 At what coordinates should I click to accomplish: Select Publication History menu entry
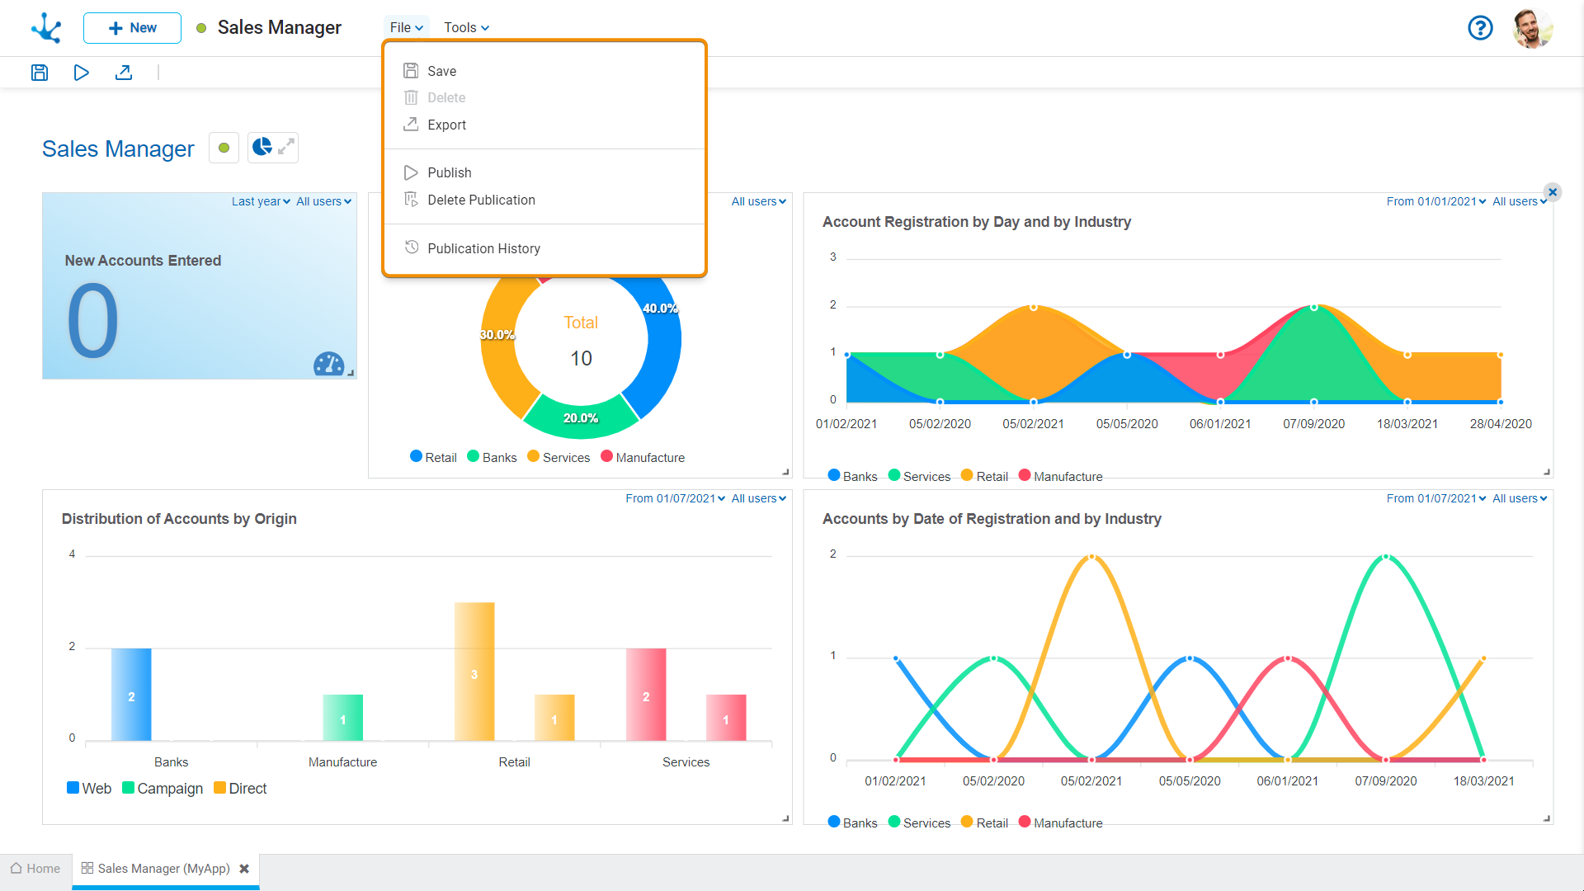tap(483, 248)
